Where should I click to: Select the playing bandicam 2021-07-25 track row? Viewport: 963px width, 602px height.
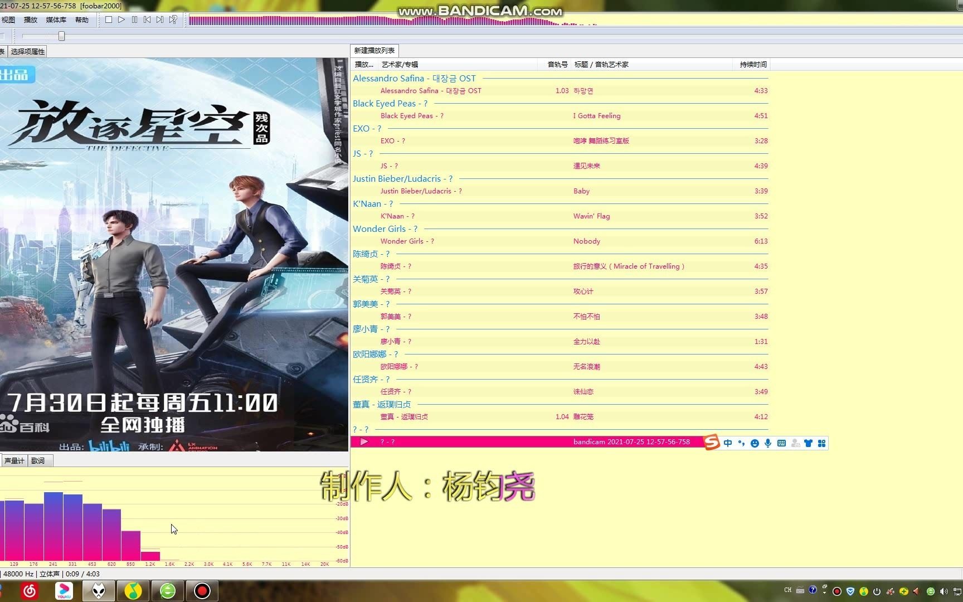(x=560, y=442)
